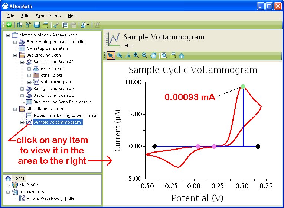The image size is (284, 208).
Task: Expand Background Scan #2
Action: pos(22,89)
